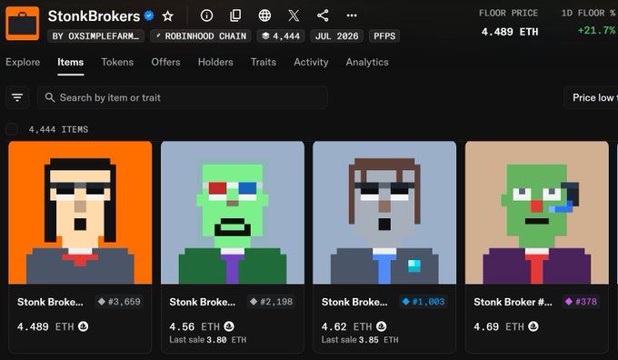
Task: Open the website globe icon
Action: [x=264, y=15]
